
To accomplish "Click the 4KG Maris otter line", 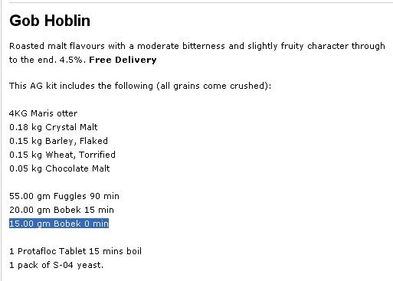I will click(x=43, y=113).
